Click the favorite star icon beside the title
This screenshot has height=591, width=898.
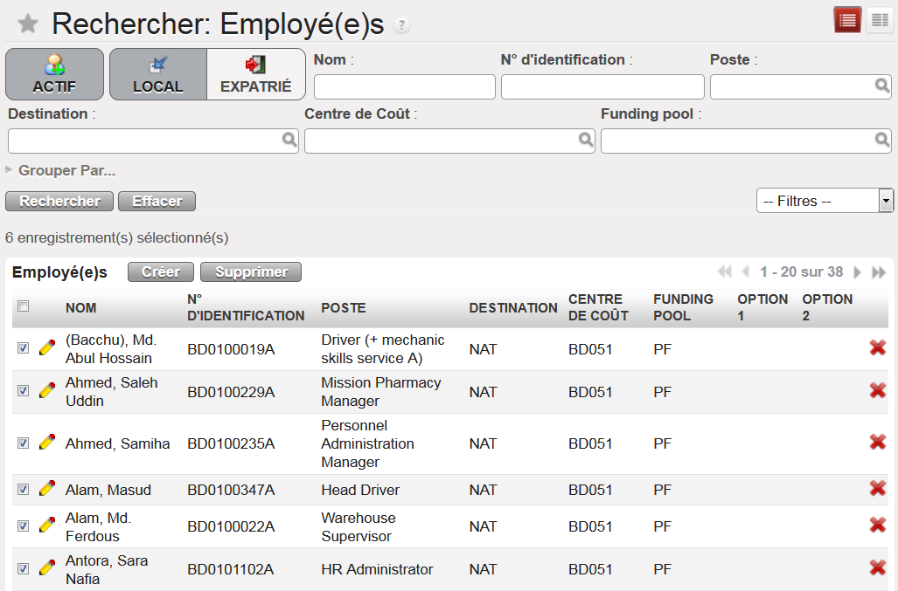click(x=28, y=24)
